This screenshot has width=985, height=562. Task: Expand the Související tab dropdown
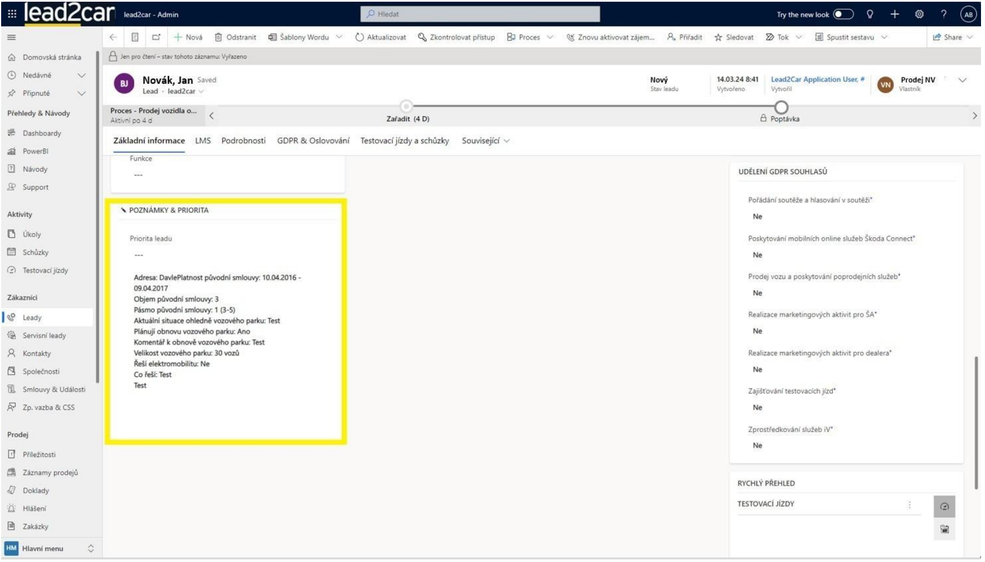485,141
